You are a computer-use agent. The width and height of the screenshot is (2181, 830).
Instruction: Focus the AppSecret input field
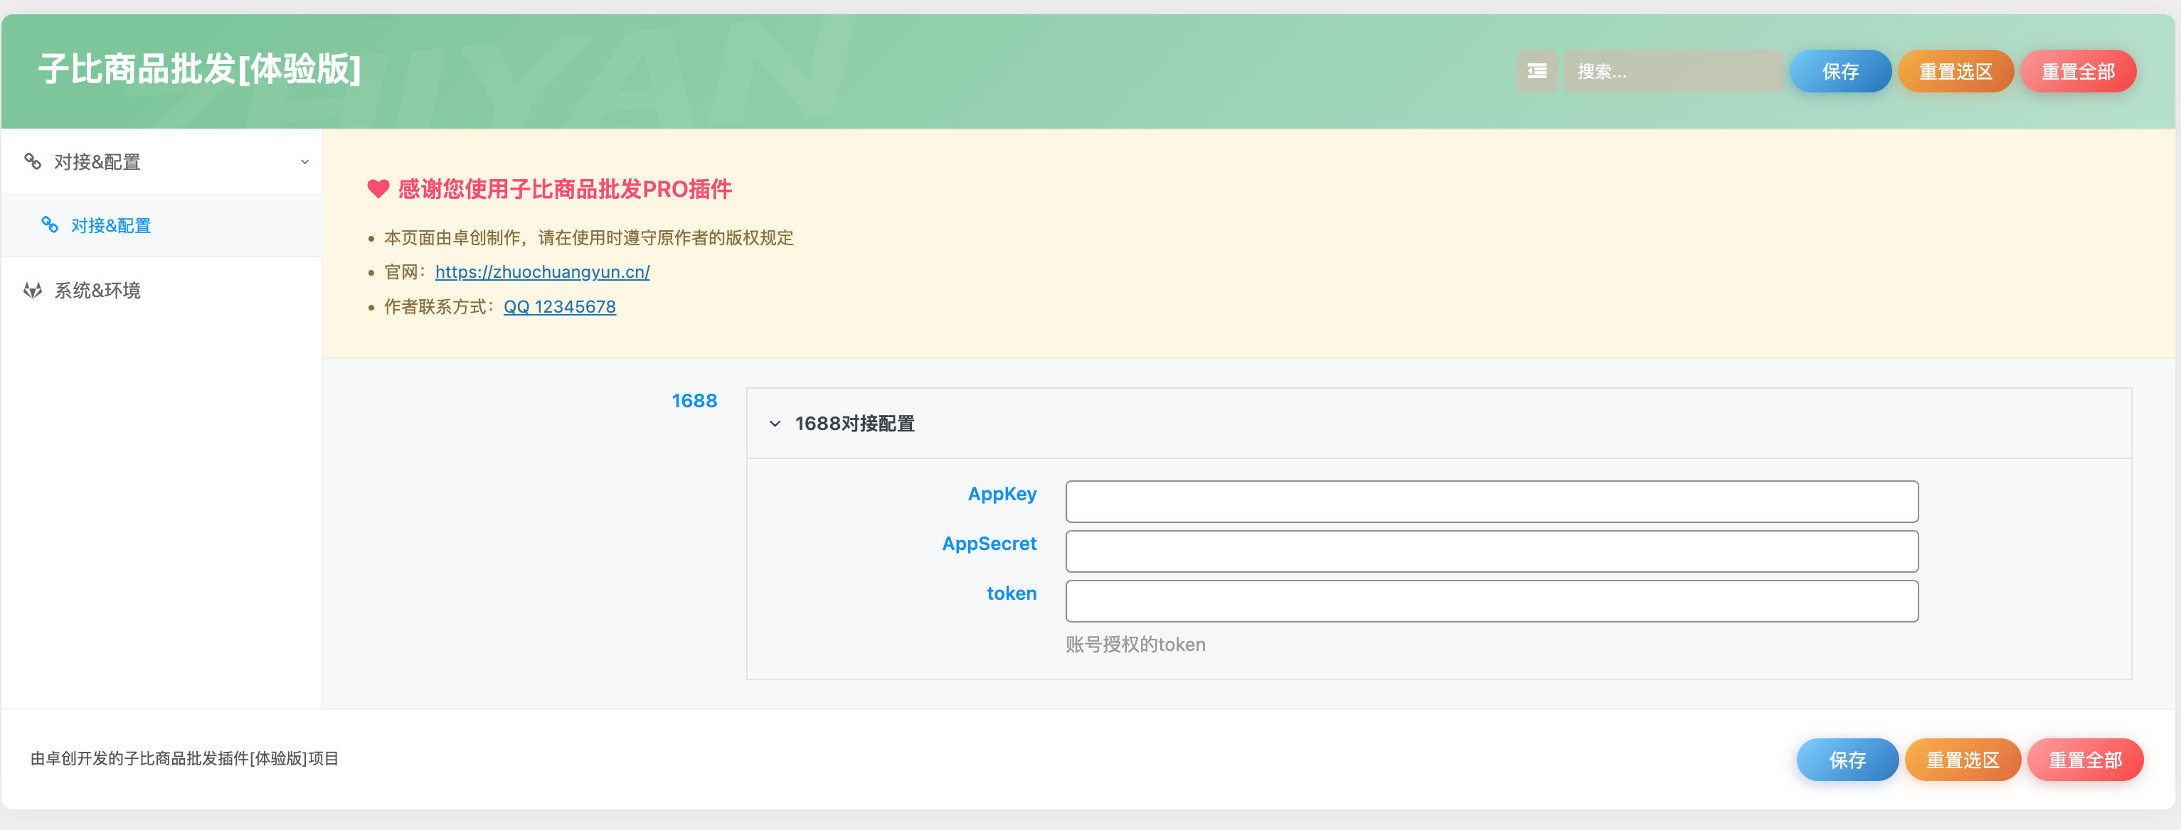(x=1491, y=551)
